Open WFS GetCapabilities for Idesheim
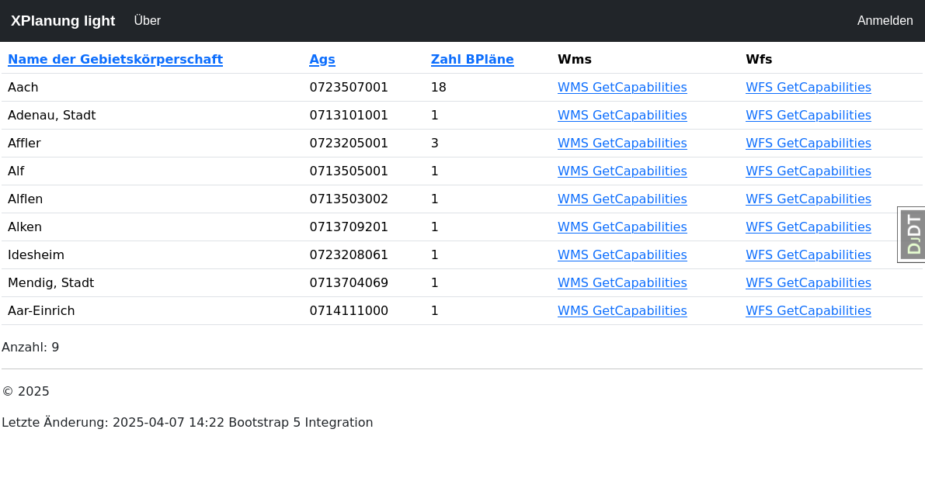 [x=809, y=254]
